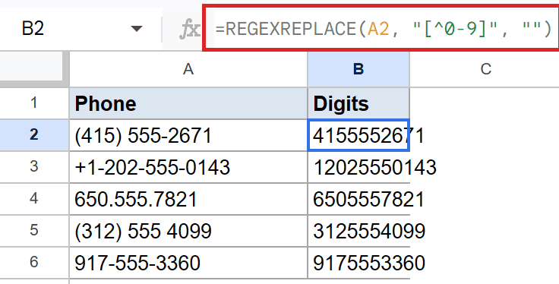Image resolution: width=559 pixels, height=284 pixels.
Task: Open the Name Box dropdown arrow
Action: (x=137, y=29)
